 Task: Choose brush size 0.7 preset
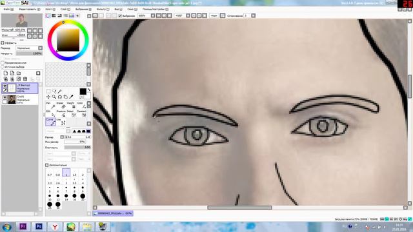50,173
